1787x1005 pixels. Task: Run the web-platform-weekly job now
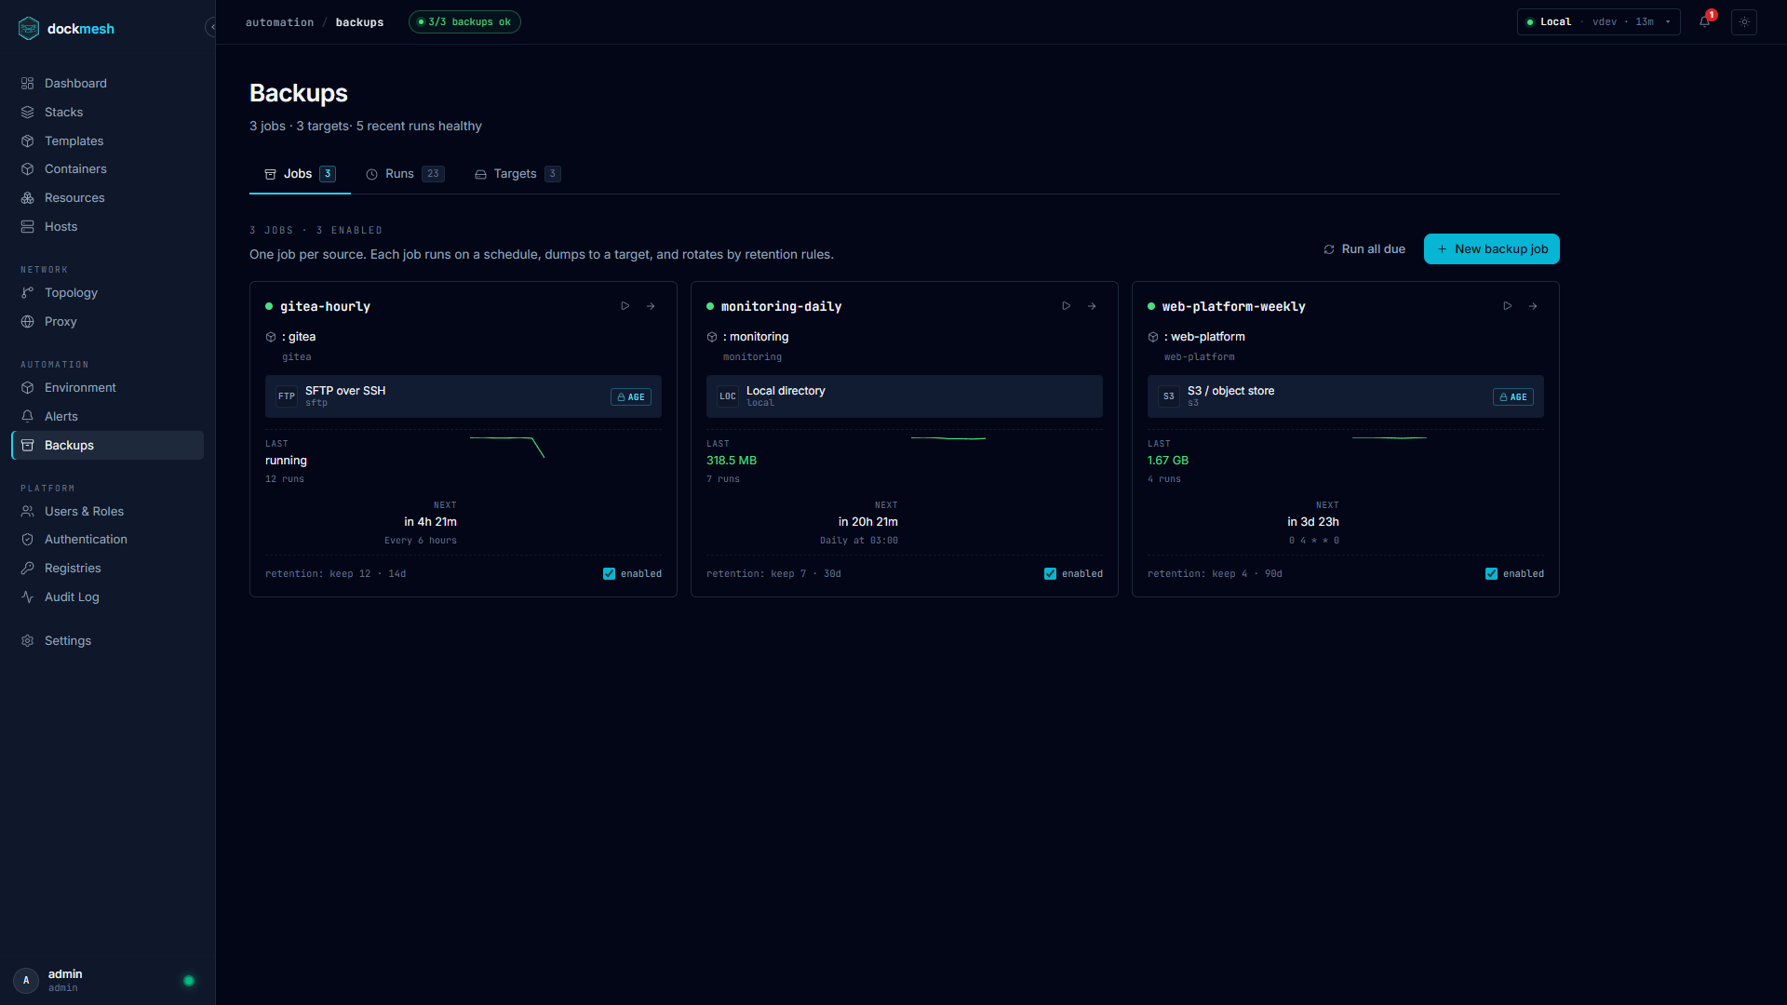1508,306
